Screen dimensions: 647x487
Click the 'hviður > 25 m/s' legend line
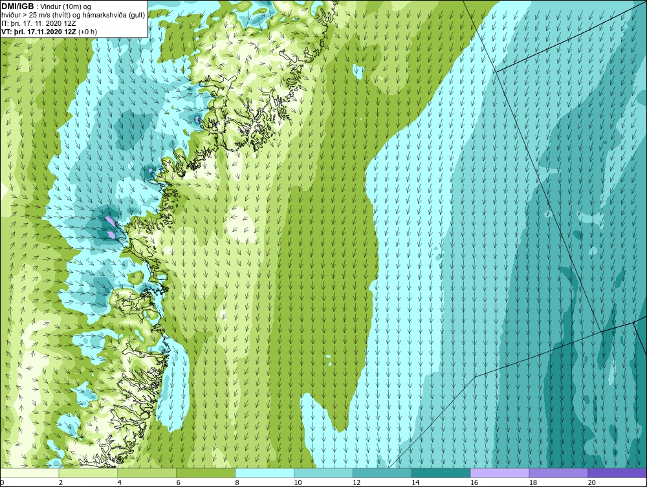(73, 15)
